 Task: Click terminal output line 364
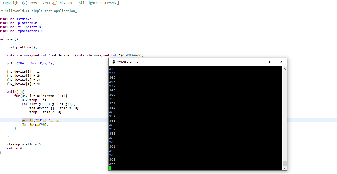click(112, 159)
